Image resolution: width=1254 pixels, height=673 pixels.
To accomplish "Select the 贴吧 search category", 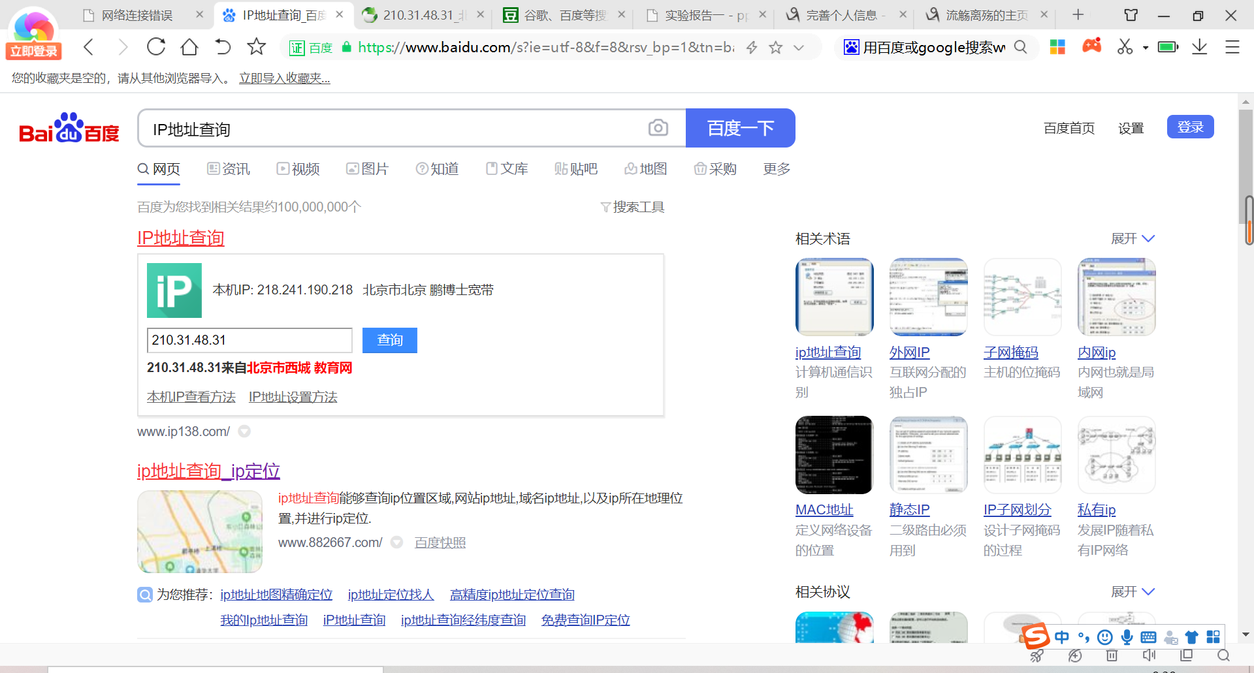I will [576, 169].
